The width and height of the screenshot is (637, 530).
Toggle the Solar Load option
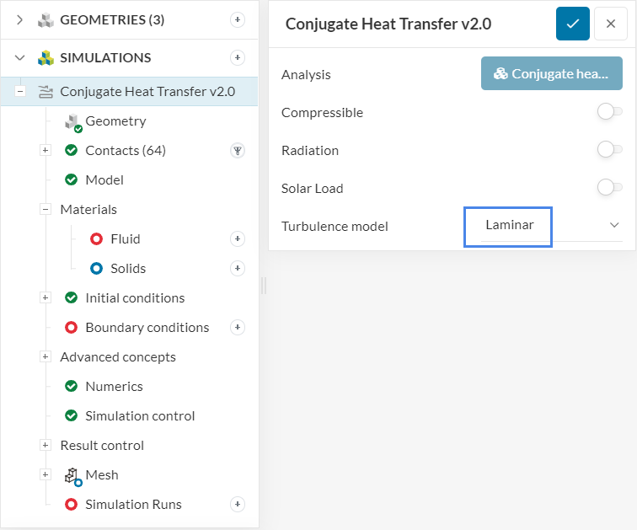[609, 188]
